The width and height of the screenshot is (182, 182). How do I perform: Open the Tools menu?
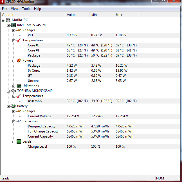pyautogui.click(x=26, y=9)
